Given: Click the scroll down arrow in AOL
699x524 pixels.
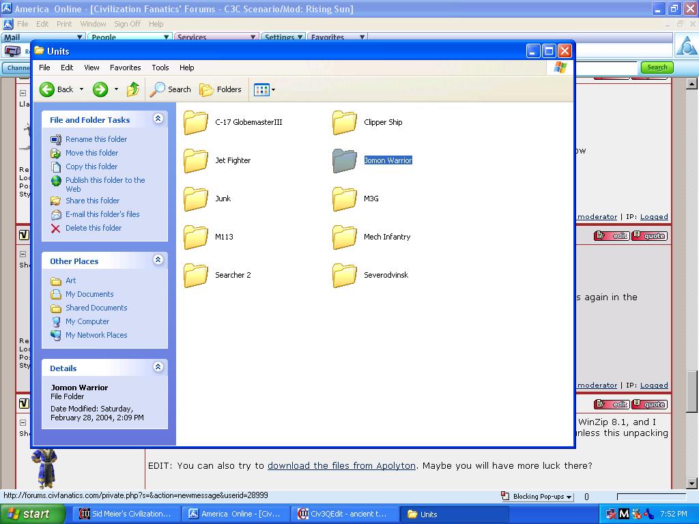Looking at the screenshot, I should pos(691,483).
